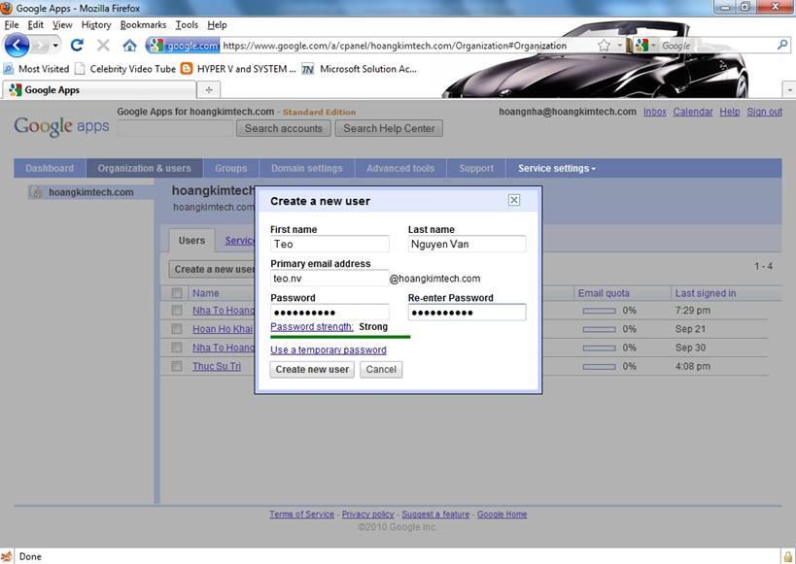The height and width of the screenshot is (564, 796).
Task: Click the Google apps logo
Action: tap(61, 126)
